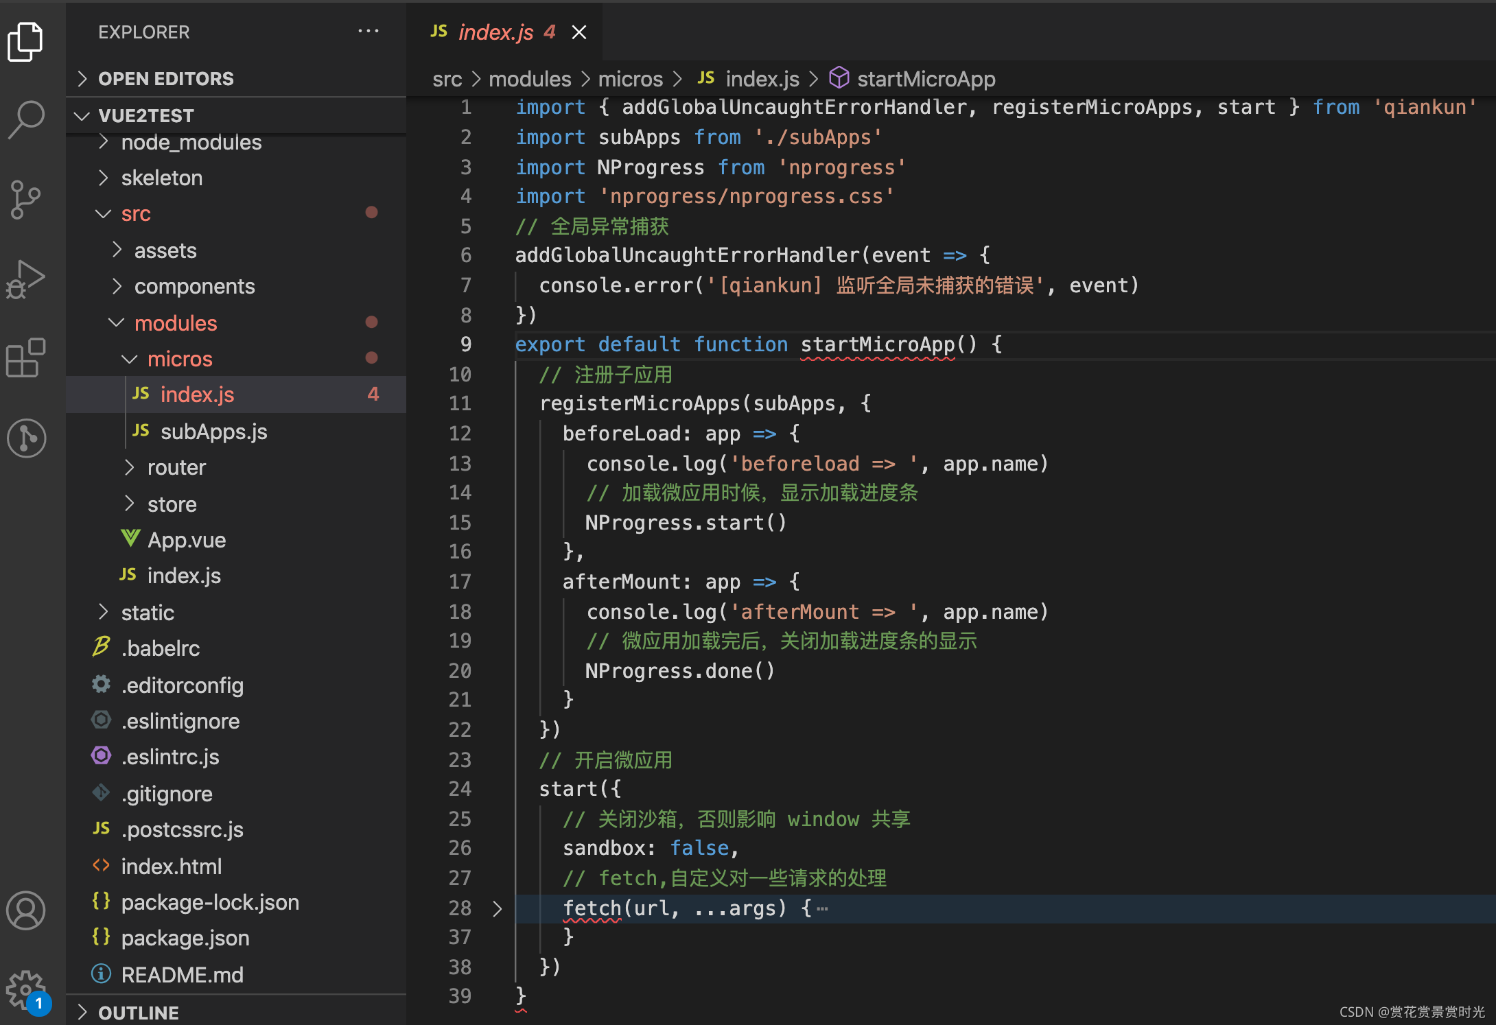Expand the OPEN EDITORS section
The width and height of the screenshot is (1496, 1025).
pos(165,79)
